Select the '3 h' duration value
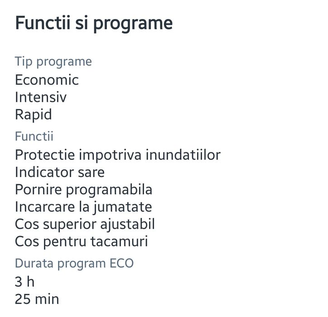 pyautogui.click(x=24, y=282)
